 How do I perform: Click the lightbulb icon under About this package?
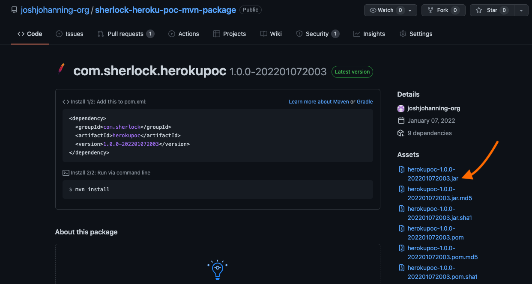[217, 269]
